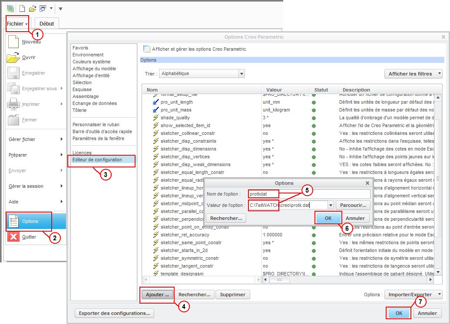Click Rechercher... in the small Options dialog
Screen dimensions: 450x324
(x=226, y=218)
